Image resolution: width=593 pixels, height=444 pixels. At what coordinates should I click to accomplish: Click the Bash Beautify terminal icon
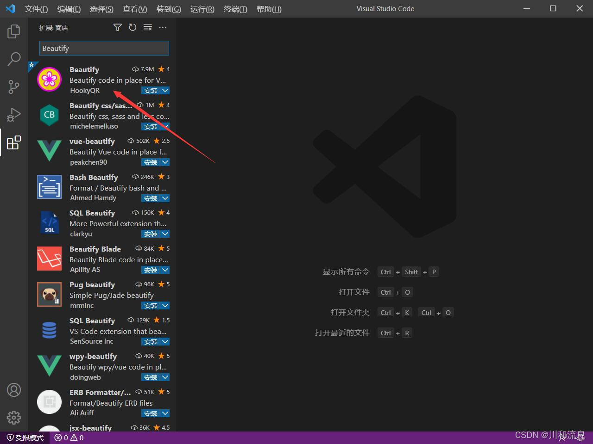click(x=49, y=187)
